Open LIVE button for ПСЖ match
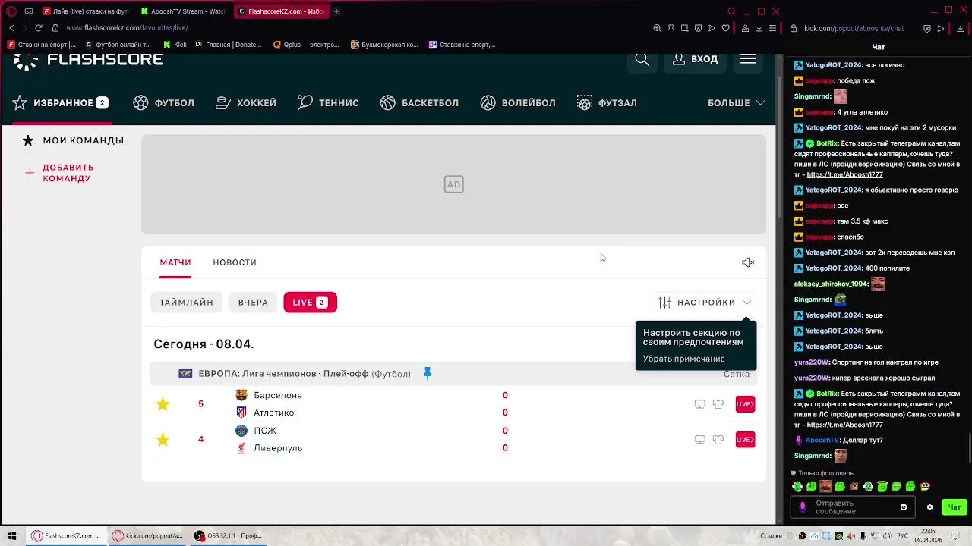972x546 pixels. coord(746,440)
